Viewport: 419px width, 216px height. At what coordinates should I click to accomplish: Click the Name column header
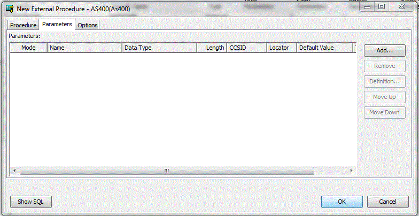coord(84,48)
